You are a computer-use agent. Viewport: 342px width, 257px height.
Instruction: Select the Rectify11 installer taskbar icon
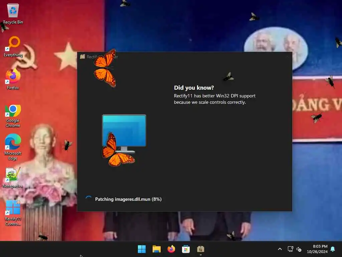[200, 249]
